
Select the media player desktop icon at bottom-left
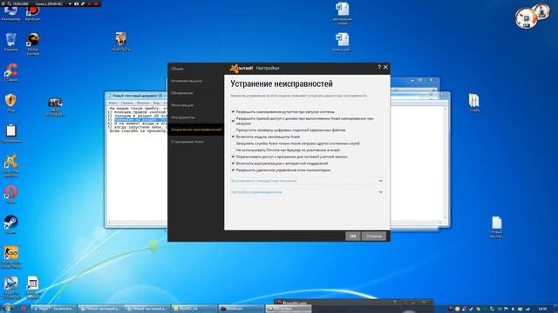coord(10,288)
